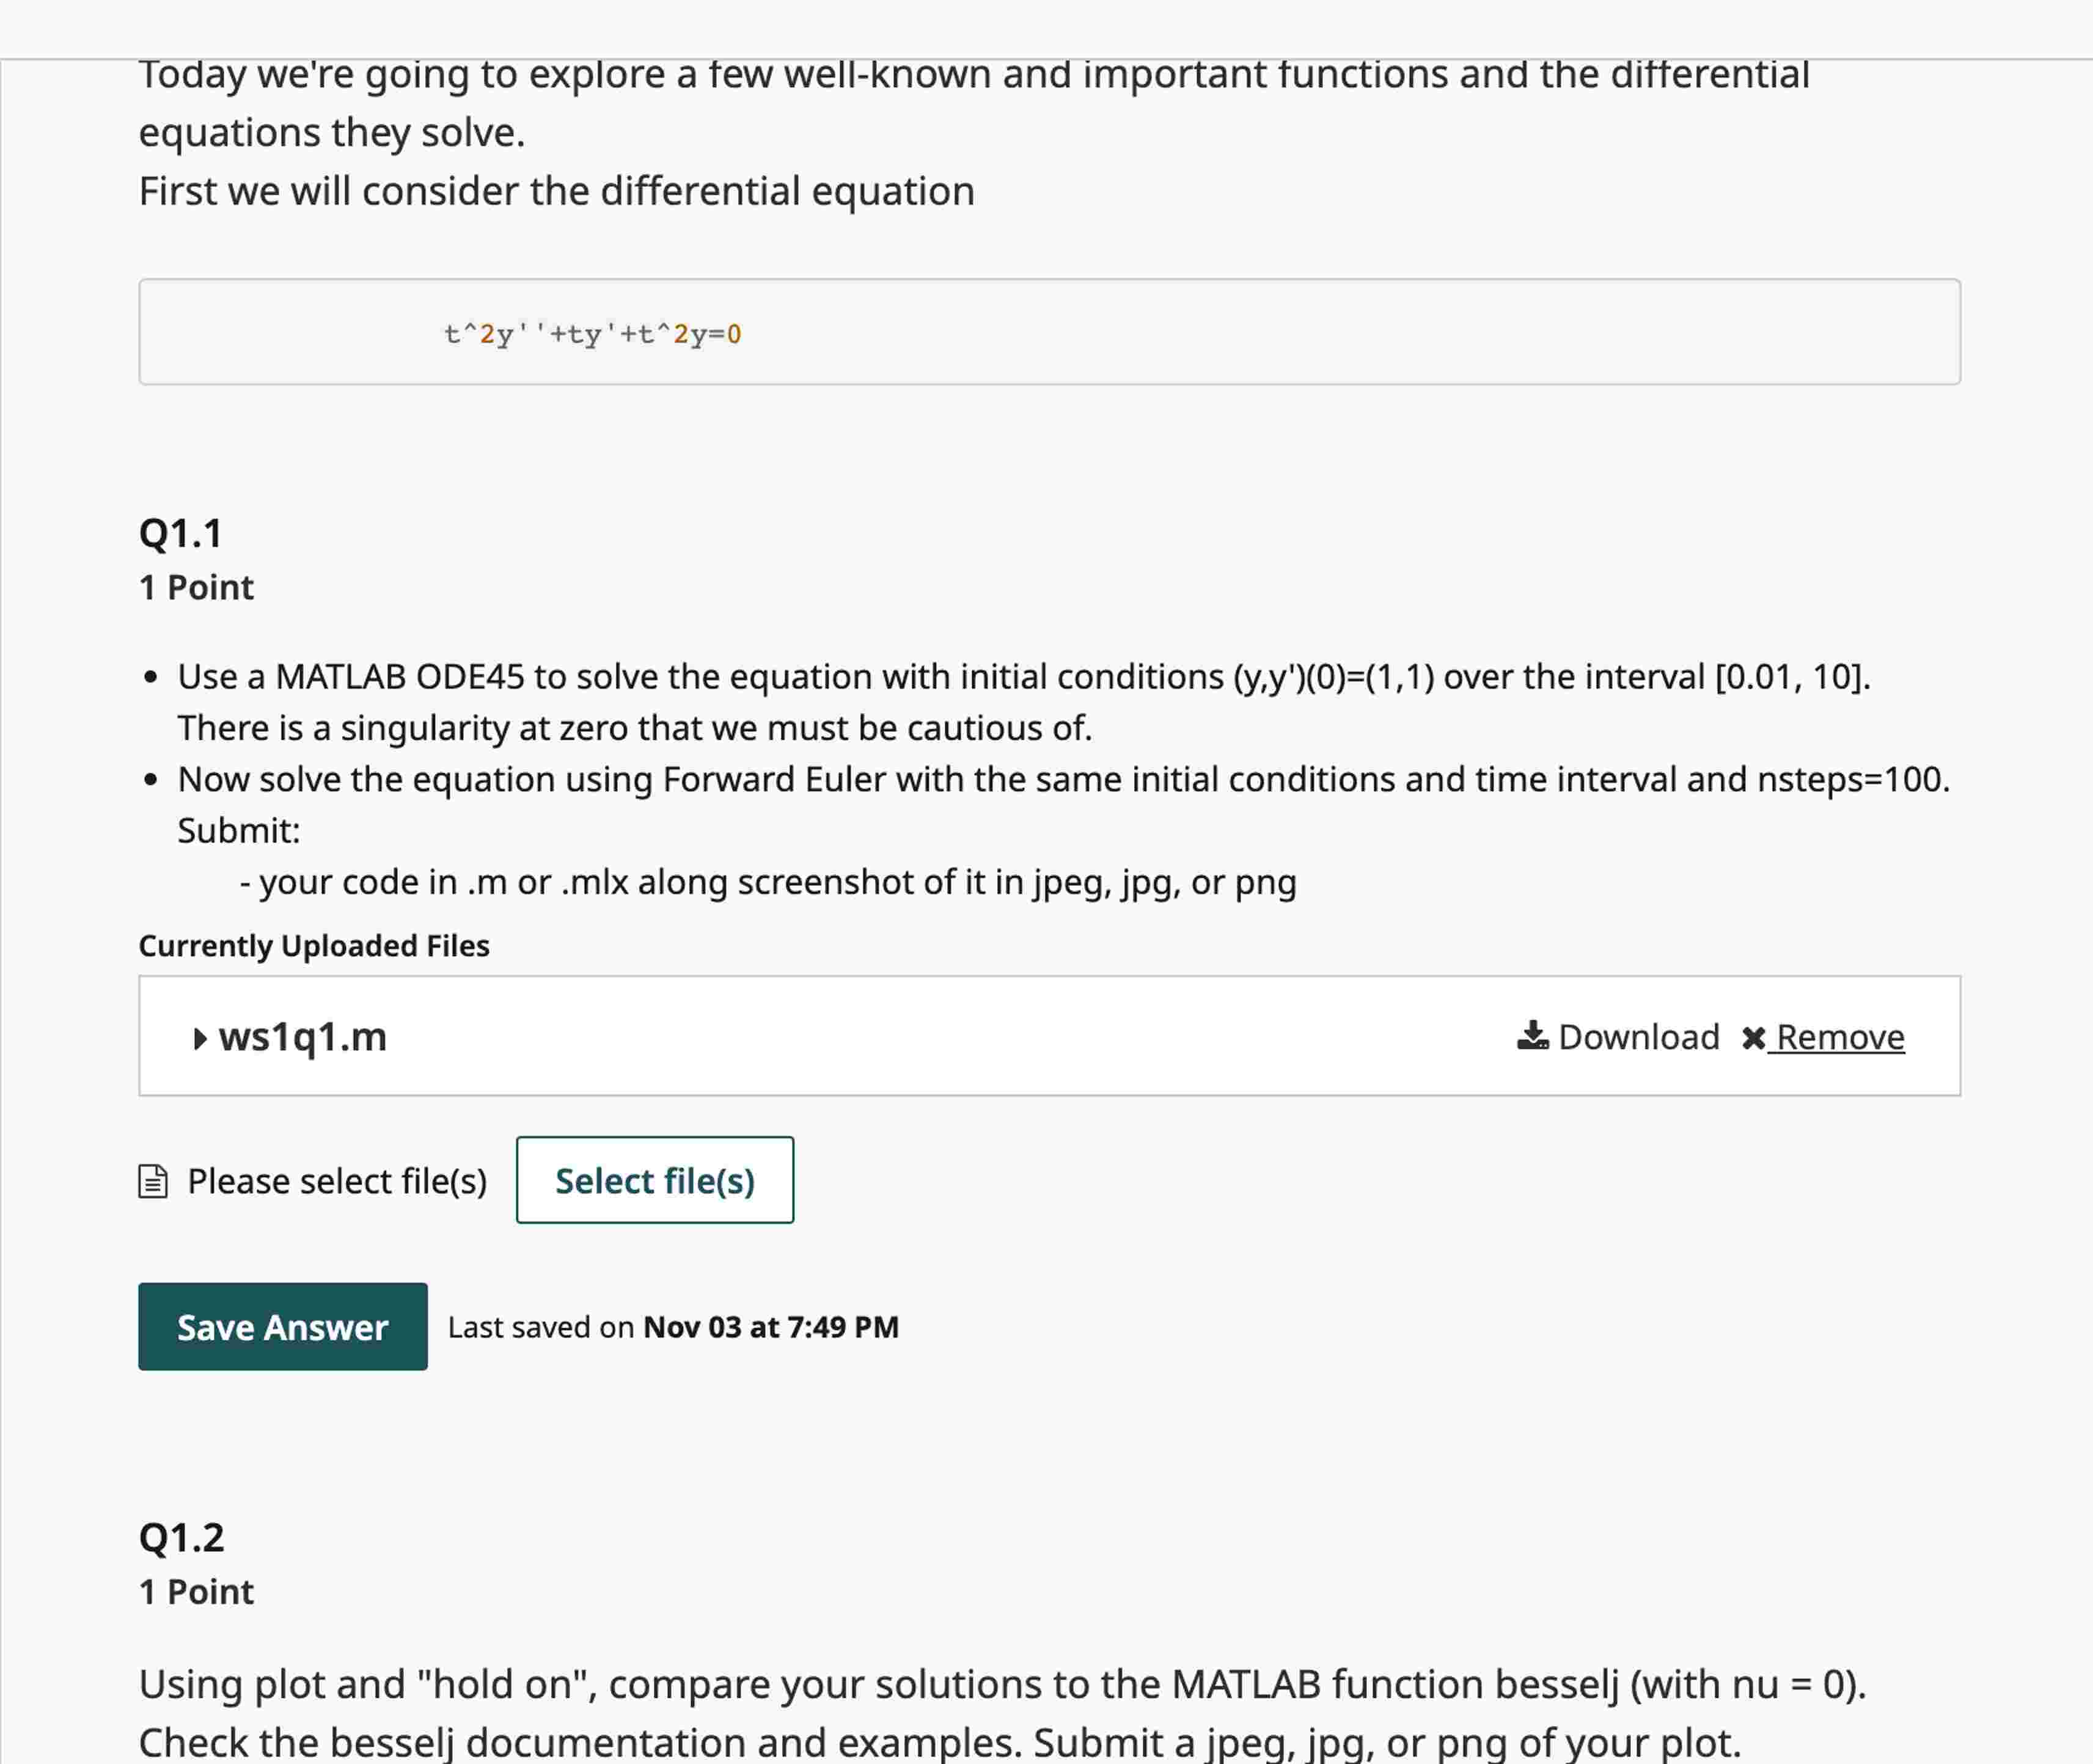Click the 1 Point label under Q1.1

click(x=197, y=587)
